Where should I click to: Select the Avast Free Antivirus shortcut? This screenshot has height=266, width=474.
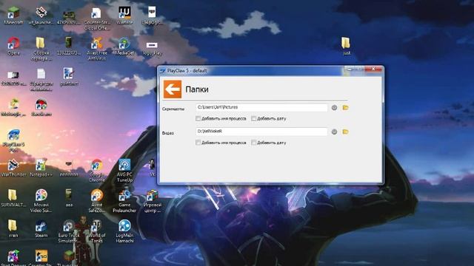[x=96, y=49]
